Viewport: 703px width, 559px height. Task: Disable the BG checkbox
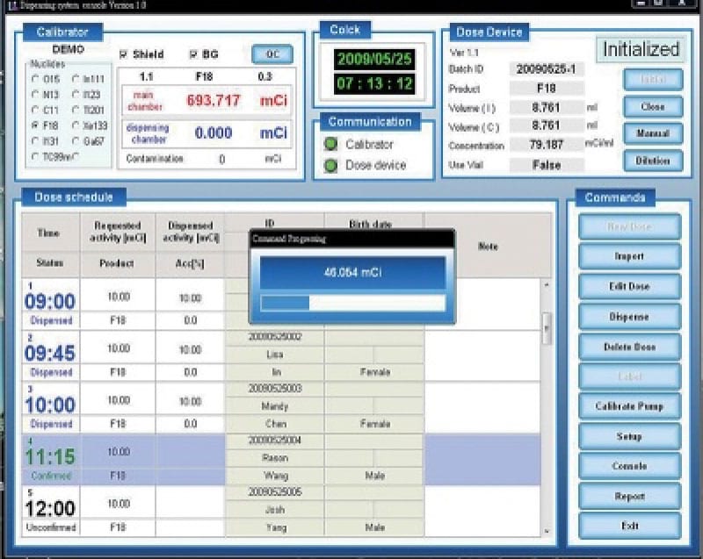(x=194, y=54)
